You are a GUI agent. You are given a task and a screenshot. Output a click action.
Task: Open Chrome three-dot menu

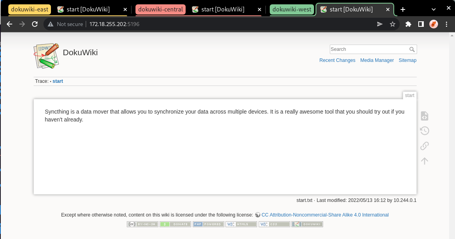pyautogui.click(x=446, y=24)
